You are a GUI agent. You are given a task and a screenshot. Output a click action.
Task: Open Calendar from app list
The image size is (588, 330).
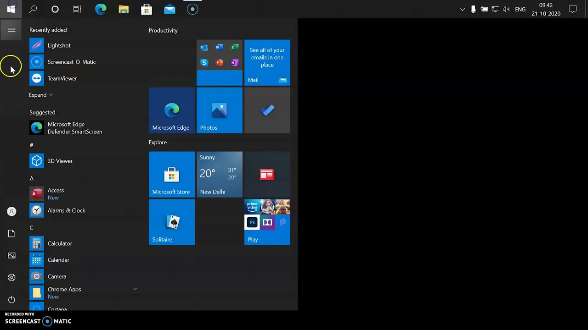point(83,260)
